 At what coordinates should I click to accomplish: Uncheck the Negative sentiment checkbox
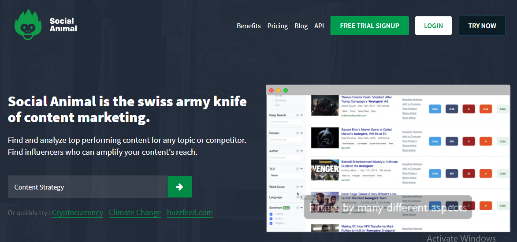(271, 223)
